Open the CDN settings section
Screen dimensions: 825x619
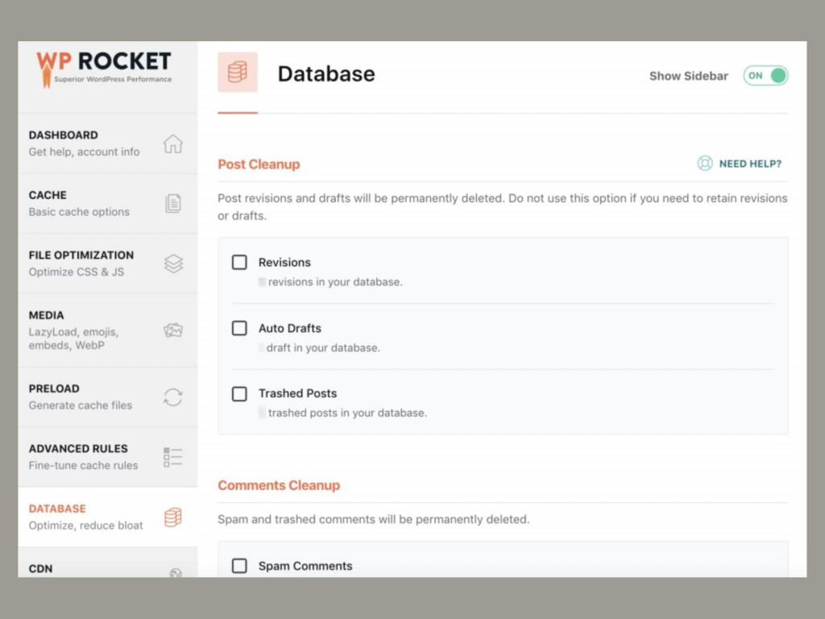(x=97, y=569)
